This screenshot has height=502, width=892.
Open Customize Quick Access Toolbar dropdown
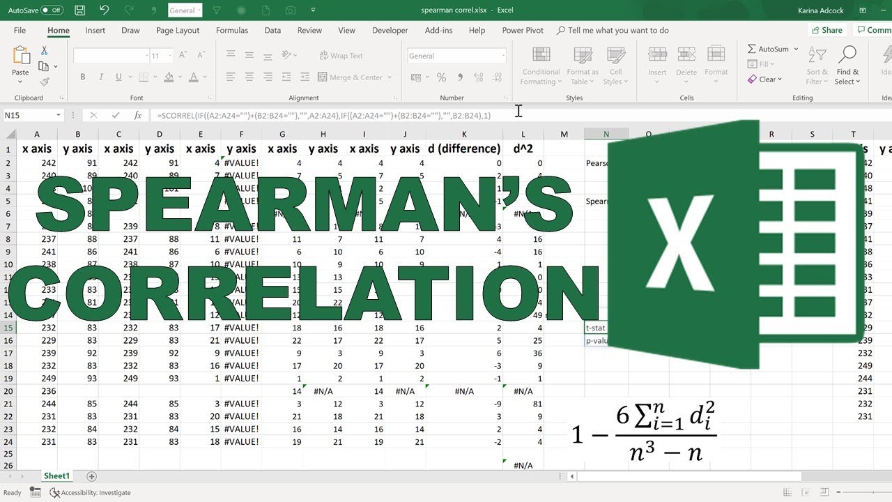point(313,10)
